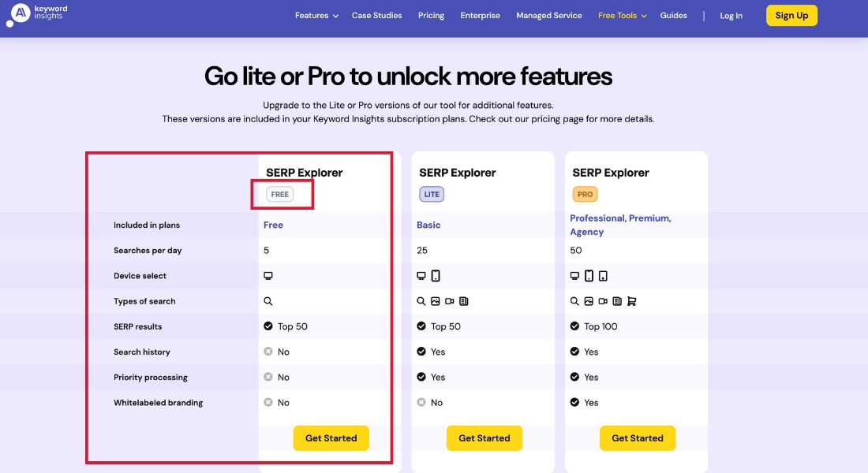Click the image search icon in the Pro column
This screenshot has height=473, width=868.
tap(589, 301)
